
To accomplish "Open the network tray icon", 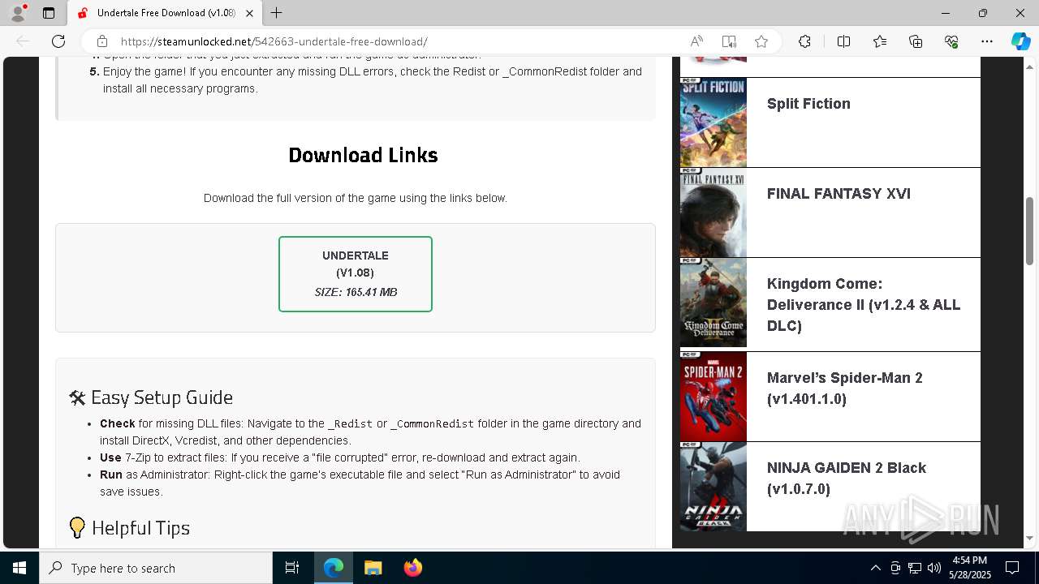I will tap(915, 568).
